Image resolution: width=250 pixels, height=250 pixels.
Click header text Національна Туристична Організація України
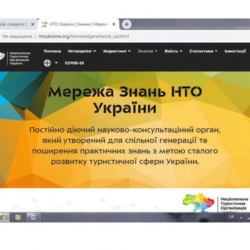(20, 58)
